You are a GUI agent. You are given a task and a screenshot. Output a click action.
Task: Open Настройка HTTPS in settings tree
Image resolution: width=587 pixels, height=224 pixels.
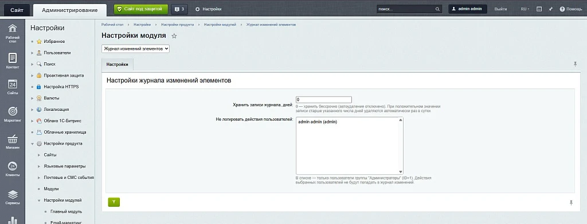point(61,87)
